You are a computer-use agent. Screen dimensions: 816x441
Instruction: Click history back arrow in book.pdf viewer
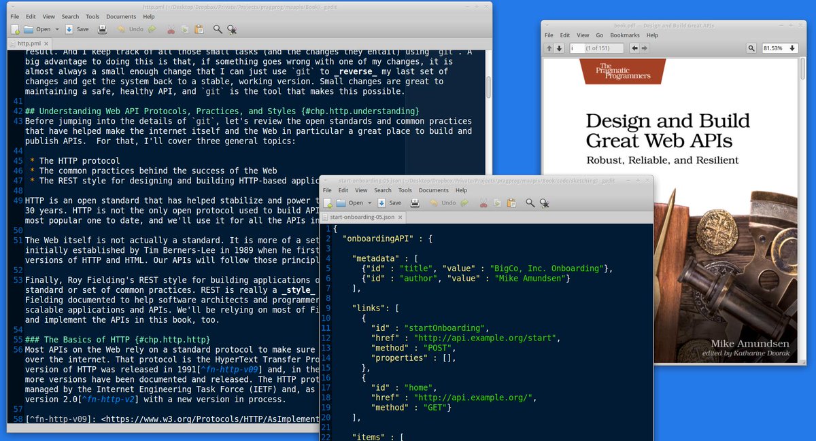tap(634, 48)
